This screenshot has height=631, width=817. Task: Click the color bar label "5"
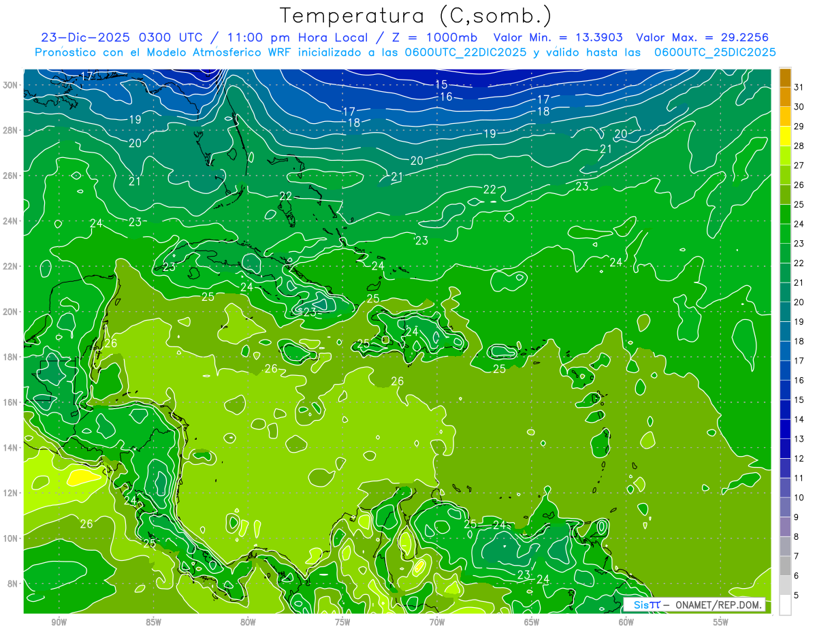click(796, 596)
